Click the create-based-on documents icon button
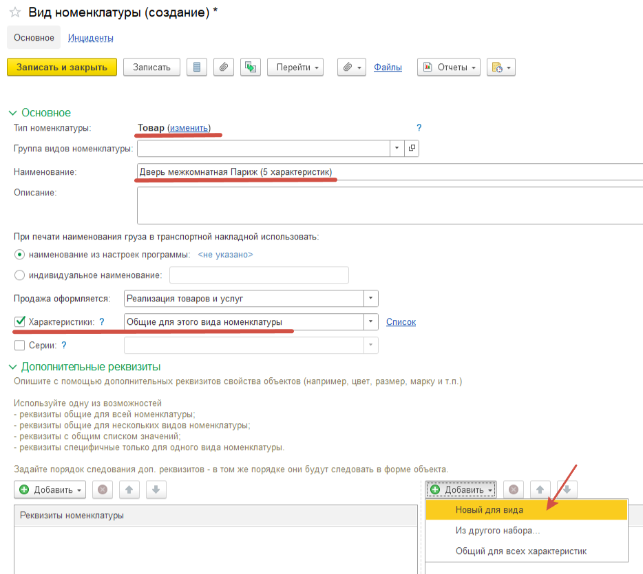The width and height of the screenshot is (643, 574). coord(250,67)
